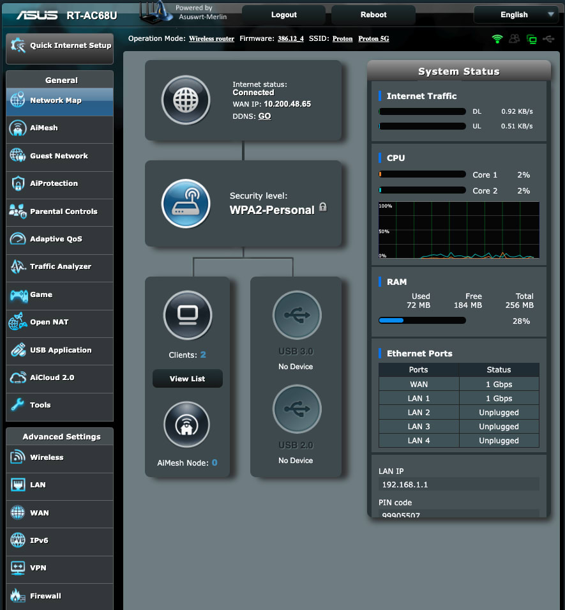Click the LAN 2 Unplugged status cell
Image resolution: width=565 pixels, height=610 pixels.
coord(499,413)
